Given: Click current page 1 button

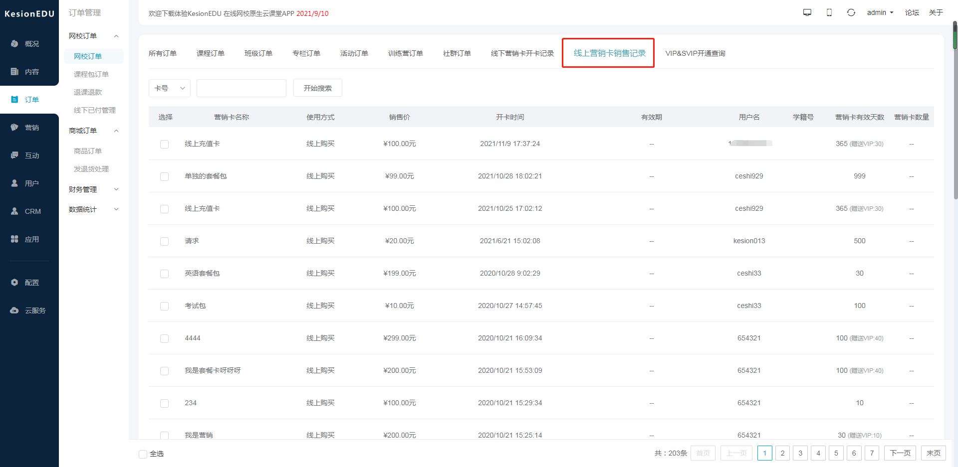Looking at the screenshot, I should (x=765, y=453).
